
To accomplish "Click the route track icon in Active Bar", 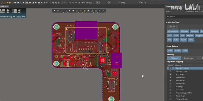I will 77,11.
